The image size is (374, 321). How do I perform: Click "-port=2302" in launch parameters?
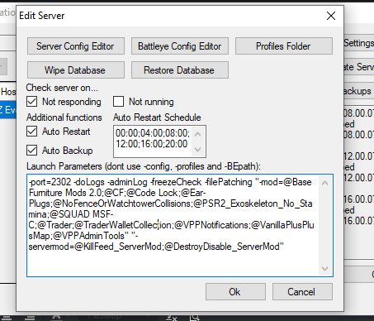point(50,182)
